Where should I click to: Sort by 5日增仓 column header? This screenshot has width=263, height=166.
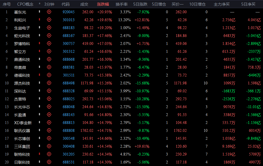pyautogui.click(x=159, y=4)
